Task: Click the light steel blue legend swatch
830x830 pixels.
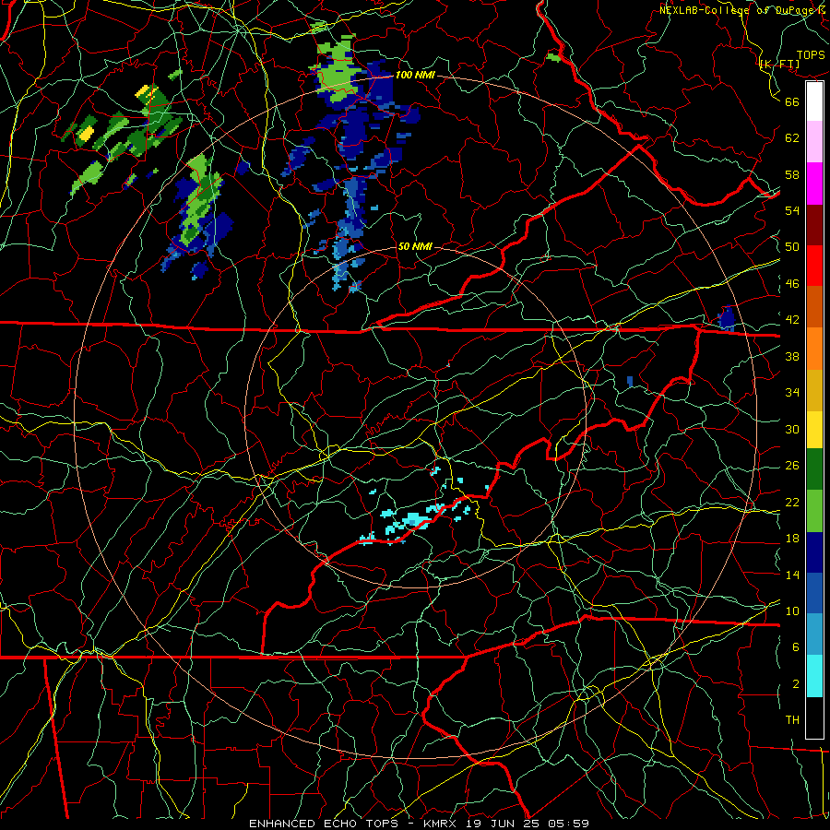Action: (814, 634)
